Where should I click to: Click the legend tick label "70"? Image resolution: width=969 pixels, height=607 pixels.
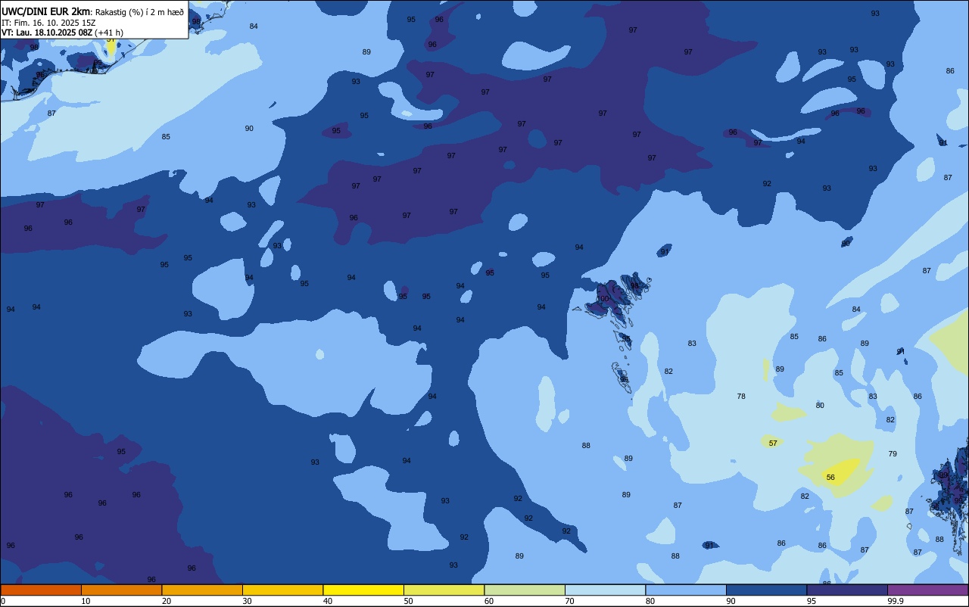coord(570,601)
